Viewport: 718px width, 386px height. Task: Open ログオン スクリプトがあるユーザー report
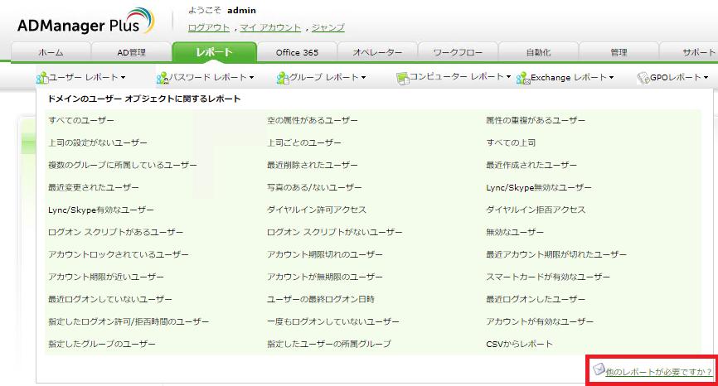[x=115, y=232]
